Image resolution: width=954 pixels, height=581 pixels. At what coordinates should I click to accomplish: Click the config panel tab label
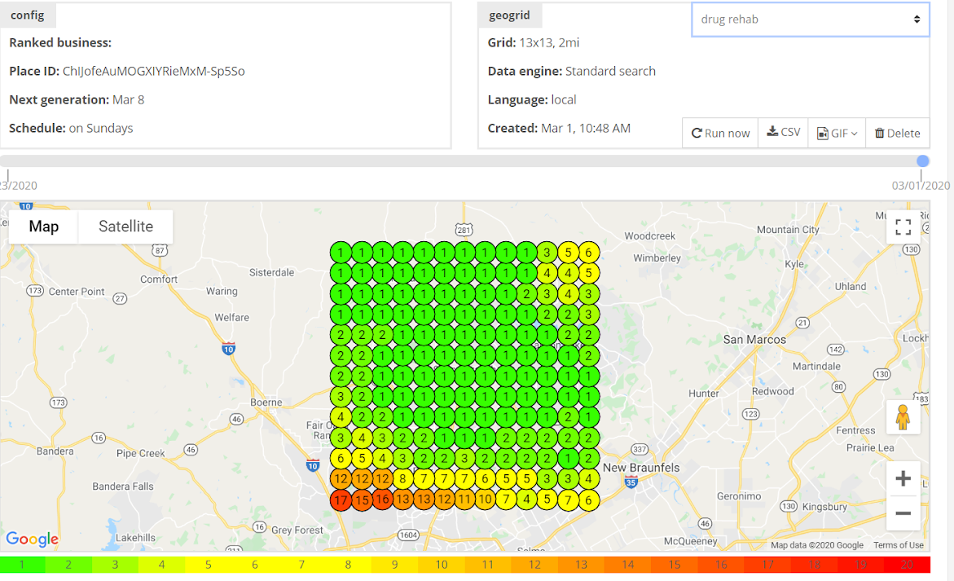point(28,15)
